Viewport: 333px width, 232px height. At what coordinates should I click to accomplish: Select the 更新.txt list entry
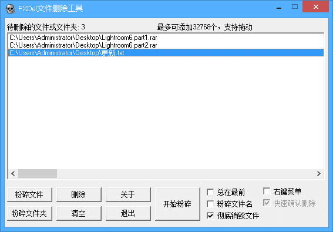pos(166,53)
